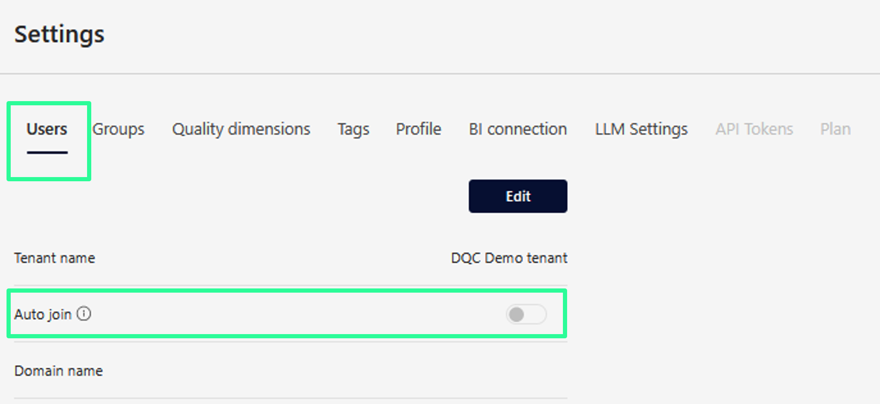Open the Quality dimensions tab
Viewport: 880px width, 404px height.
241,129
